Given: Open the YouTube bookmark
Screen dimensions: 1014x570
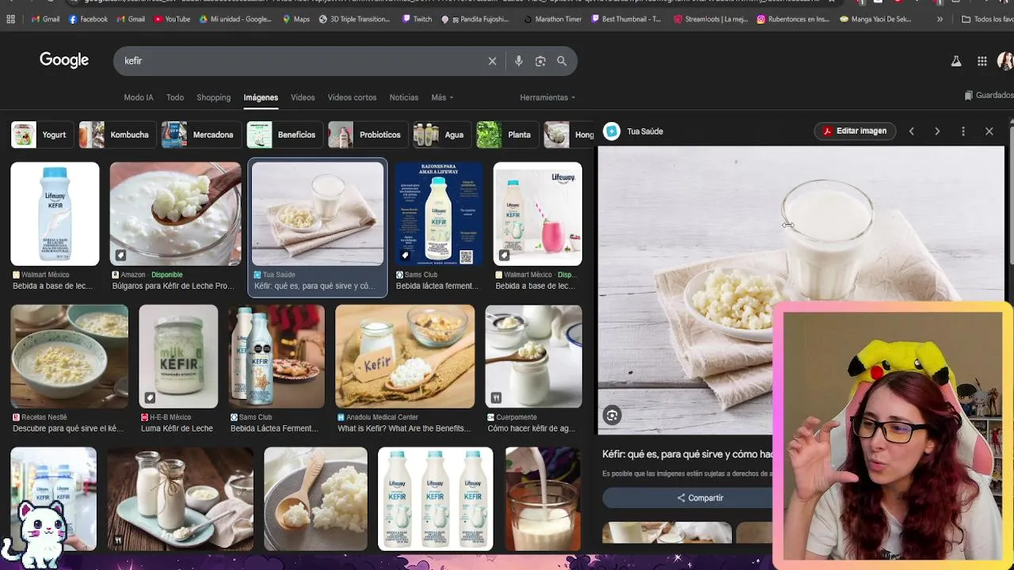Looking at the screenshot, I should point(173,19).
